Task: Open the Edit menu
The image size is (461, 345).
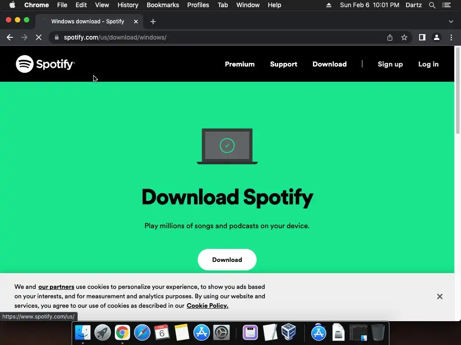Action: point(81,5)
